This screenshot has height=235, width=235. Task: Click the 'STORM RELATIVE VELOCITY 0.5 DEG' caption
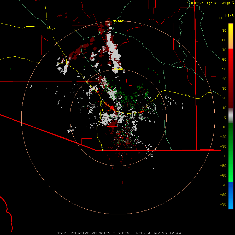[93, 233]
